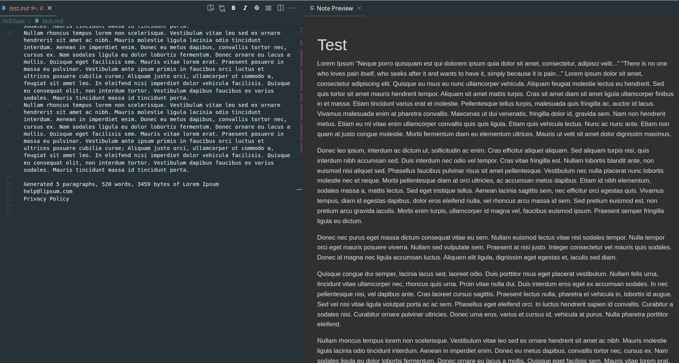Toggle bold formatting
The width and height of the screenshot is (679, 363).
pos(233,8)
